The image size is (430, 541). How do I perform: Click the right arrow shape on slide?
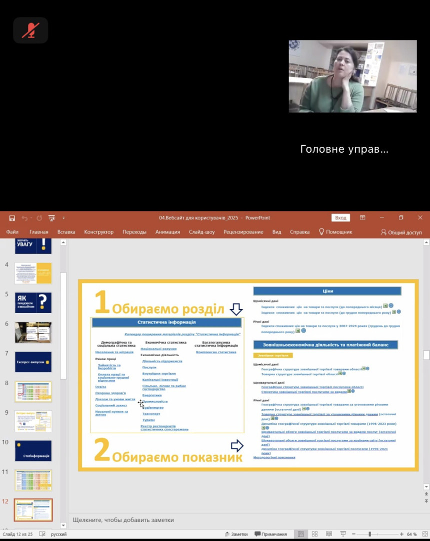pos(237,445)
